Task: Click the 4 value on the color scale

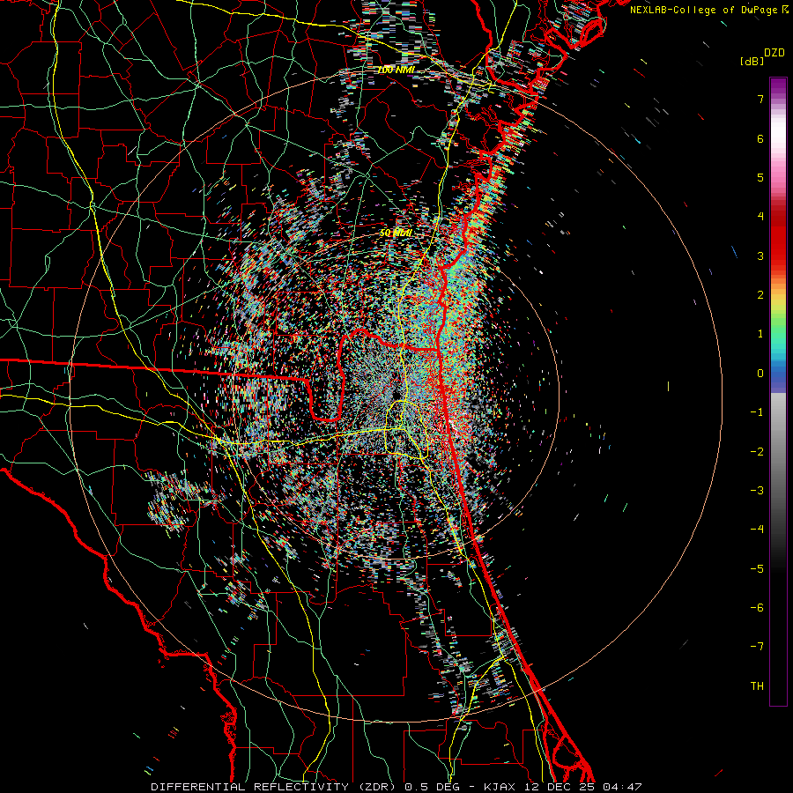Action: (x=760, y=217)
